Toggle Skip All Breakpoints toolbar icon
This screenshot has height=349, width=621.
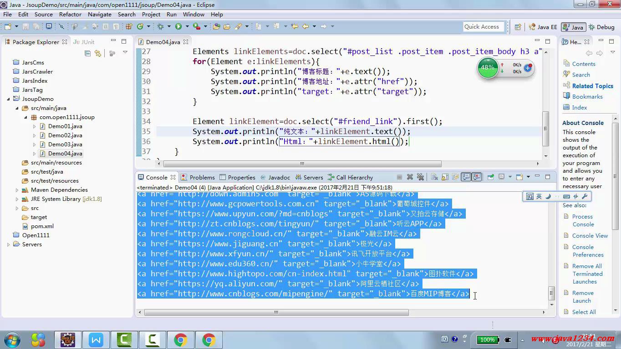pyautogui.click(x=61, y=26)
